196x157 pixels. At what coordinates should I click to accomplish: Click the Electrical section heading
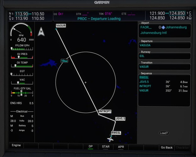[22, 111]
